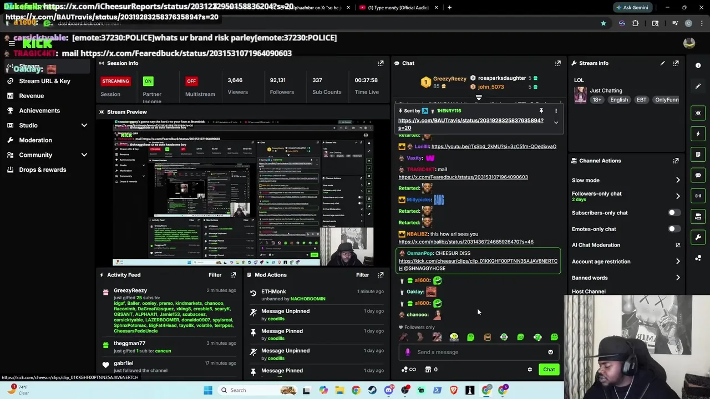Open Moderation in sidebar

point(35,140)
